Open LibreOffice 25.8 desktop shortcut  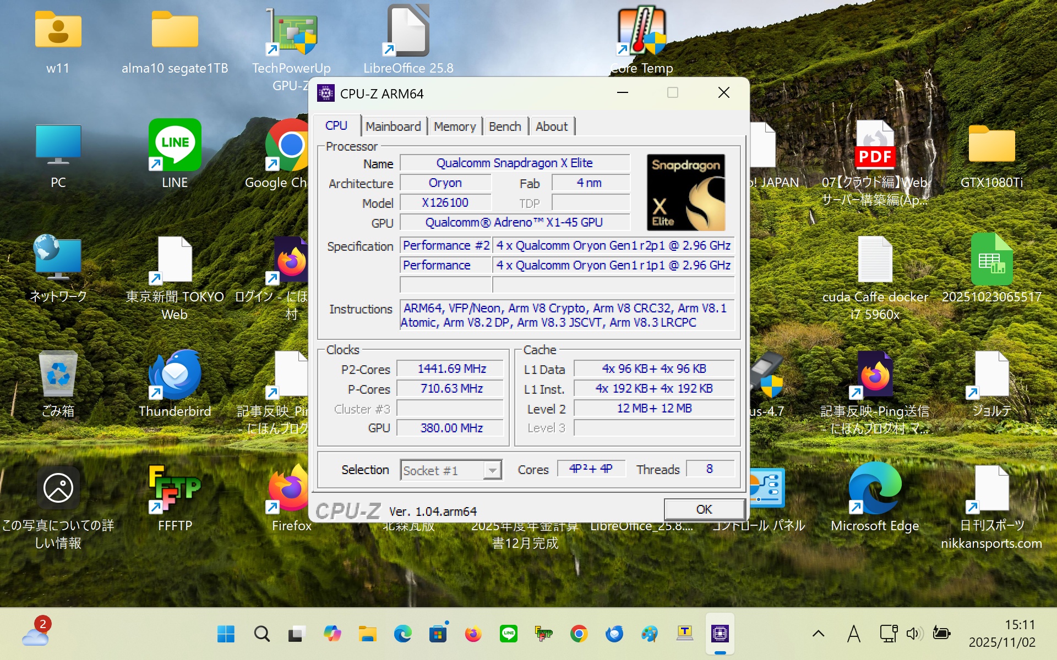coord(408,40)
